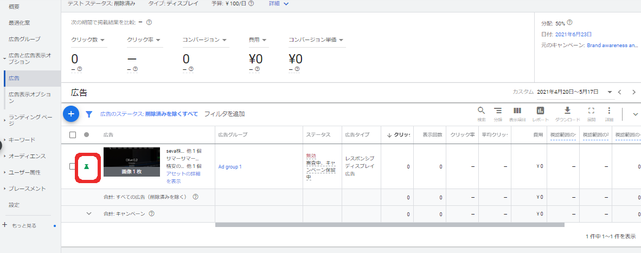Open the custom date range dropdown arrow
Image resolution: width=641 pixels, height=253 pixels.
pos(610,92)
